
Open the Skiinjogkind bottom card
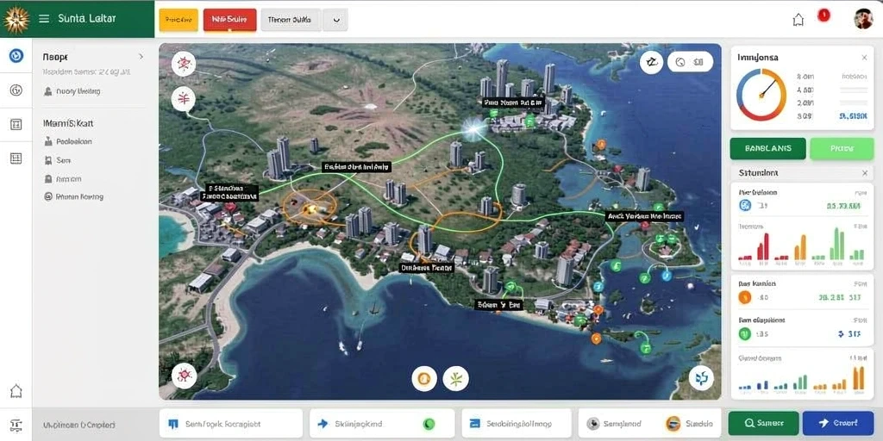[382, 424]
